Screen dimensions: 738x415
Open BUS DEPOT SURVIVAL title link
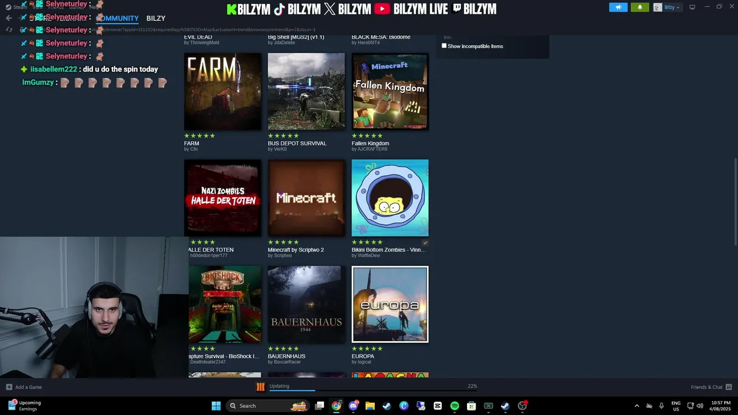(x=297, y=144)
